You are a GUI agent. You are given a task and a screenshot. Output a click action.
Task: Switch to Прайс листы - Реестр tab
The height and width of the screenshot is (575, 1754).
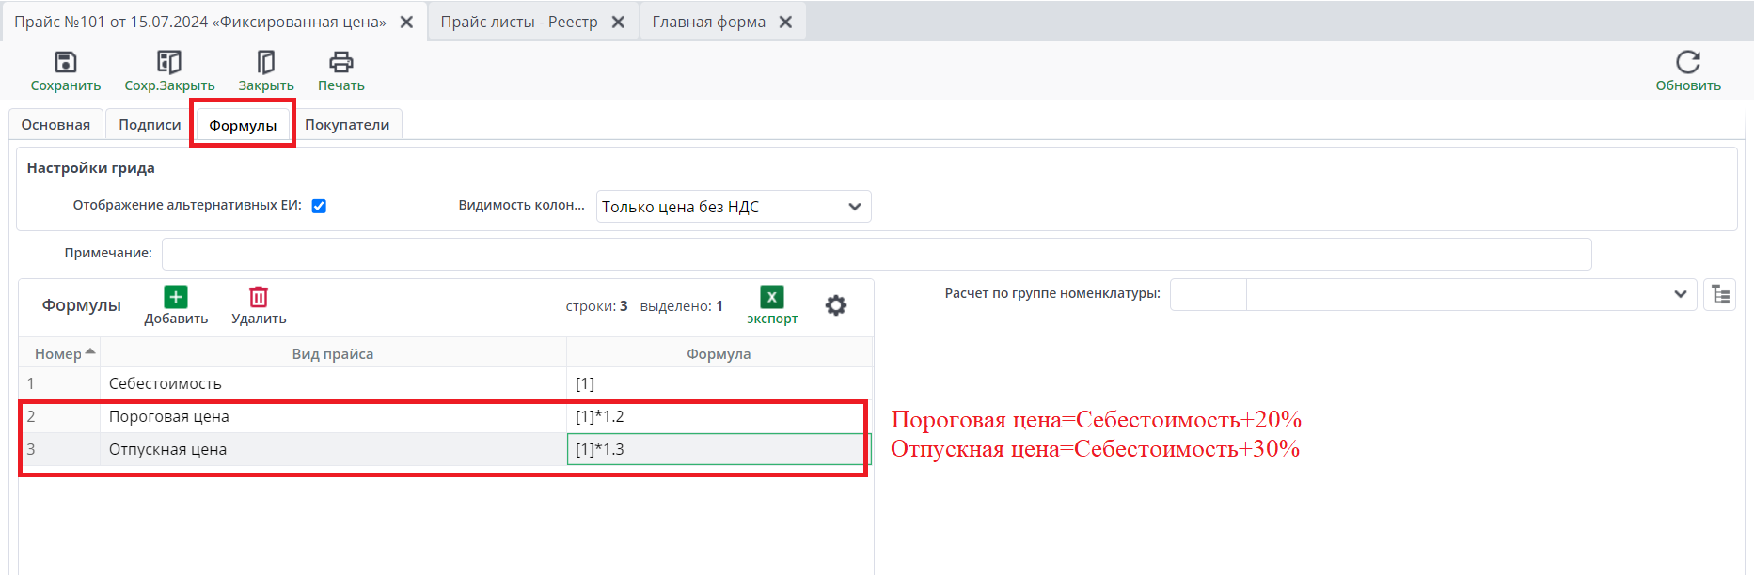[x=519, y=22]
